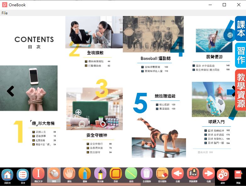Click the trash can delete-all icon

coord(146,174)
